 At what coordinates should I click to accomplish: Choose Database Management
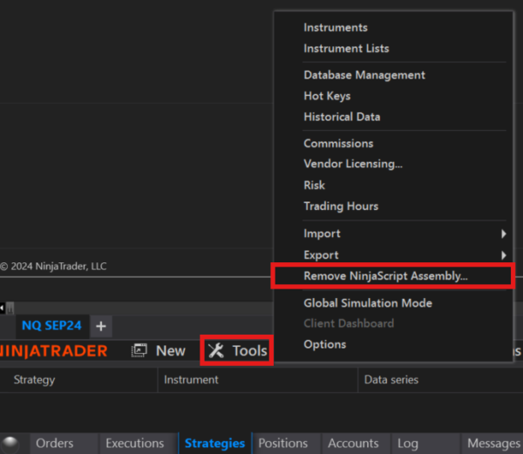(364, 75)
